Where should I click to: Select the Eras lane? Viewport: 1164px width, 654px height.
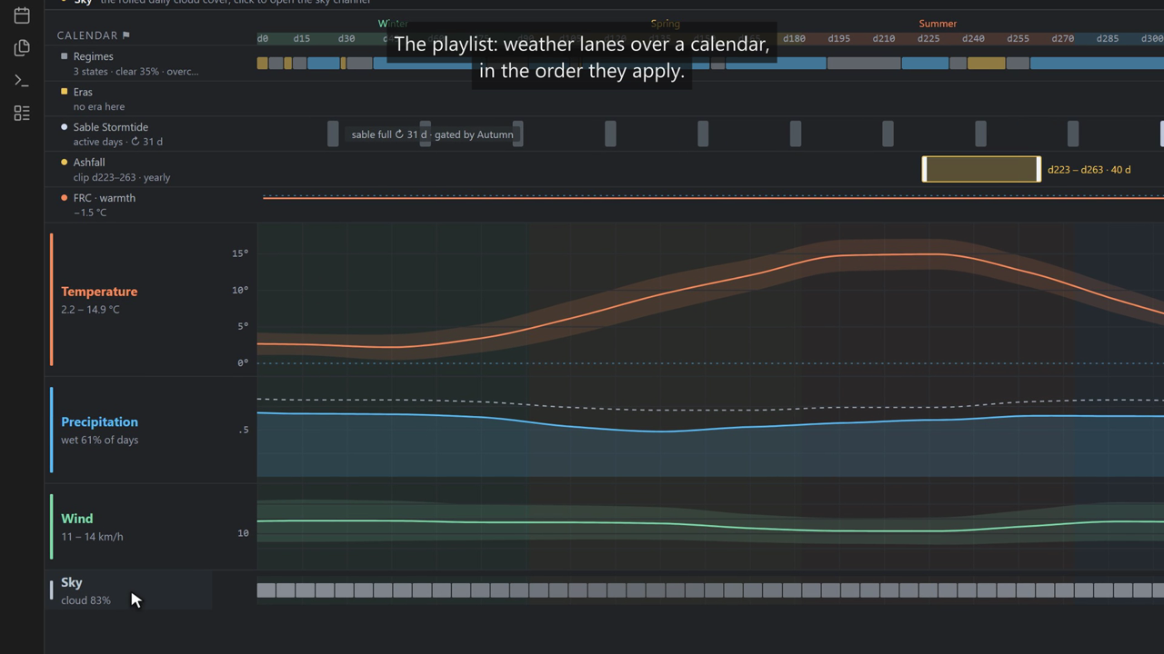coord(150,99)
